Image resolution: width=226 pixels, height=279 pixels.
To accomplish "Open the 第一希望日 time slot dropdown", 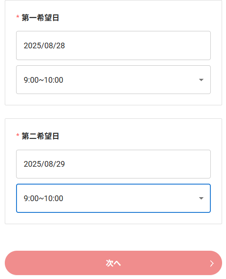I will click(x=113, y=80).
